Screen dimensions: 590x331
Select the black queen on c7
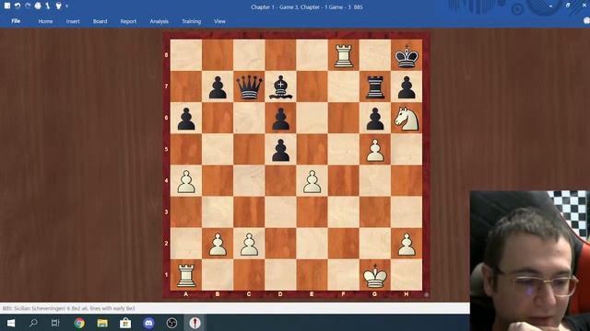[x=249, y=86]
